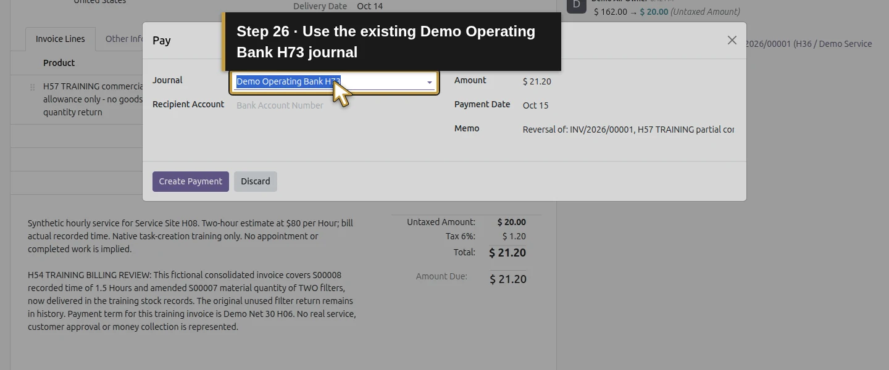This screenshot has height=370, width=889.
Task: Close the Pay dialog
Action: click(732, 40)
